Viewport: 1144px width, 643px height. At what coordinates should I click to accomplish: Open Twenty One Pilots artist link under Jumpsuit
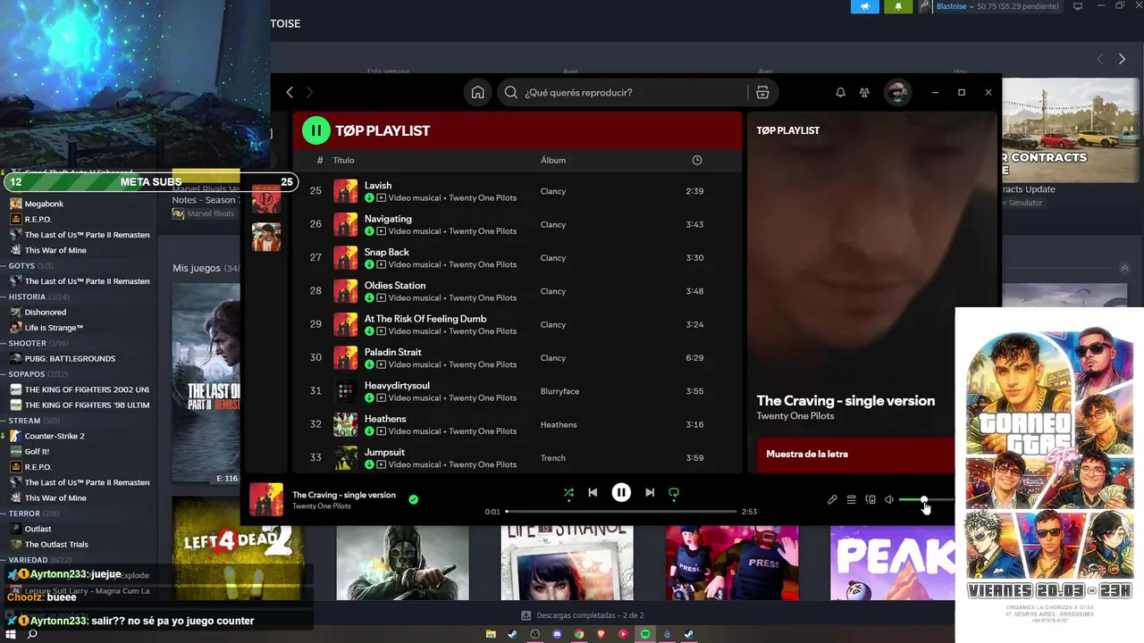483,464
